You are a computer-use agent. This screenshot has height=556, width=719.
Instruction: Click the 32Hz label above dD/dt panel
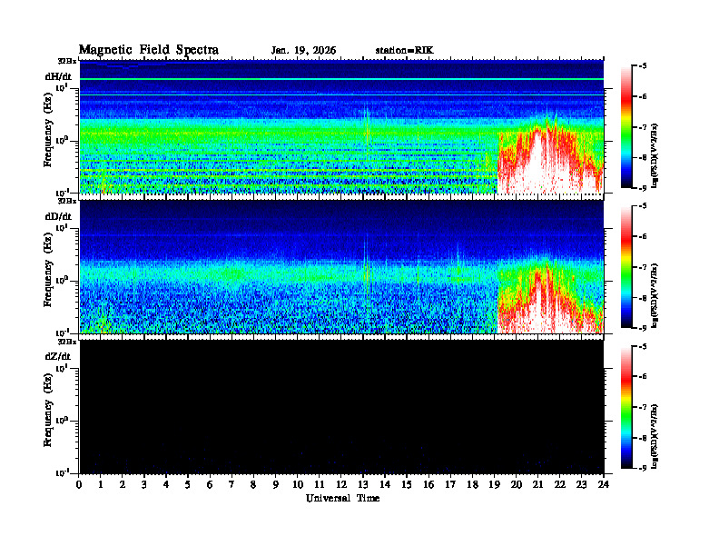66,201
